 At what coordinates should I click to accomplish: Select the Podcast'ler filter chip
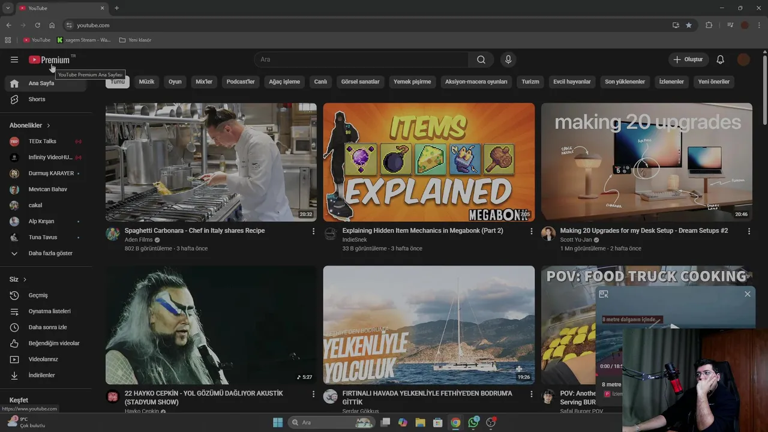(x=241, y=82)
